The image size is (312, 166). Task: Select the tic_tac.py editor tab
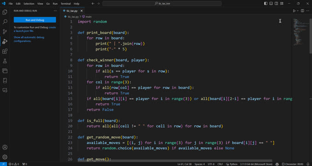[x=72, y=11]
